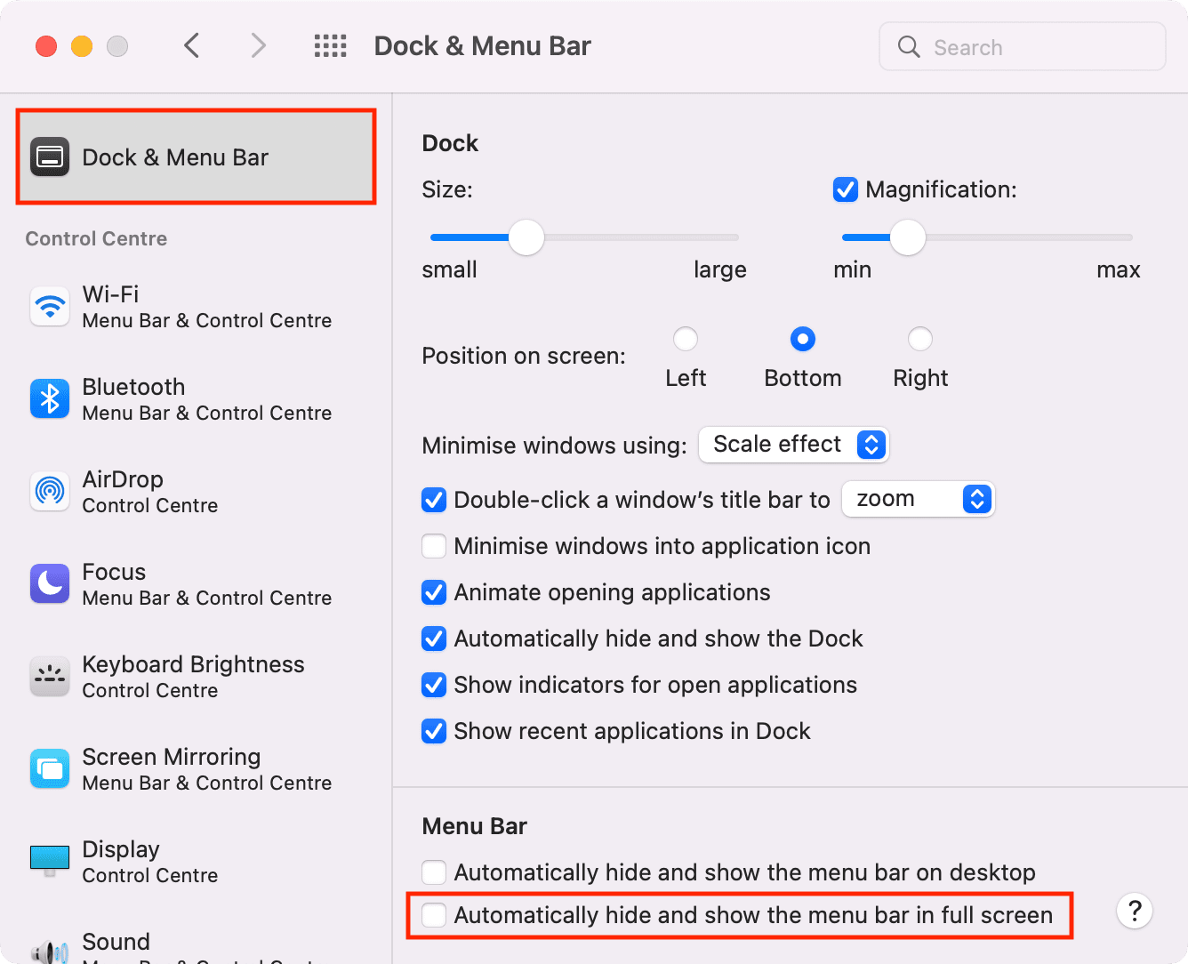Image resolution: width=1188 pixels, height=964 pixels.
Task: Click the Dock Size slider handle
Action: (x=526, y=237)
